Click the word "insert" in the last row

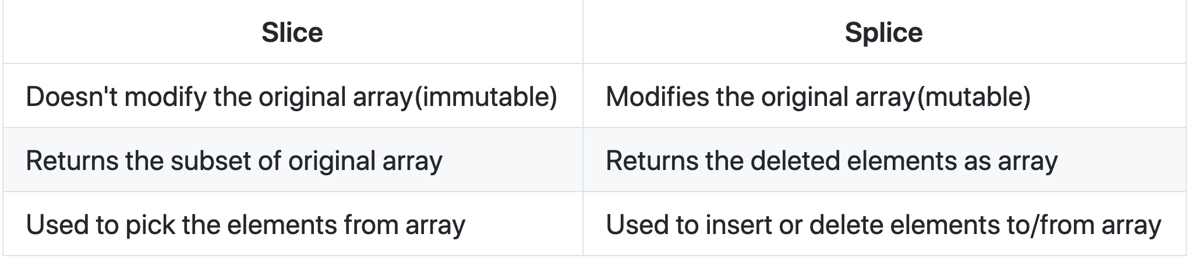coord(739,225)
